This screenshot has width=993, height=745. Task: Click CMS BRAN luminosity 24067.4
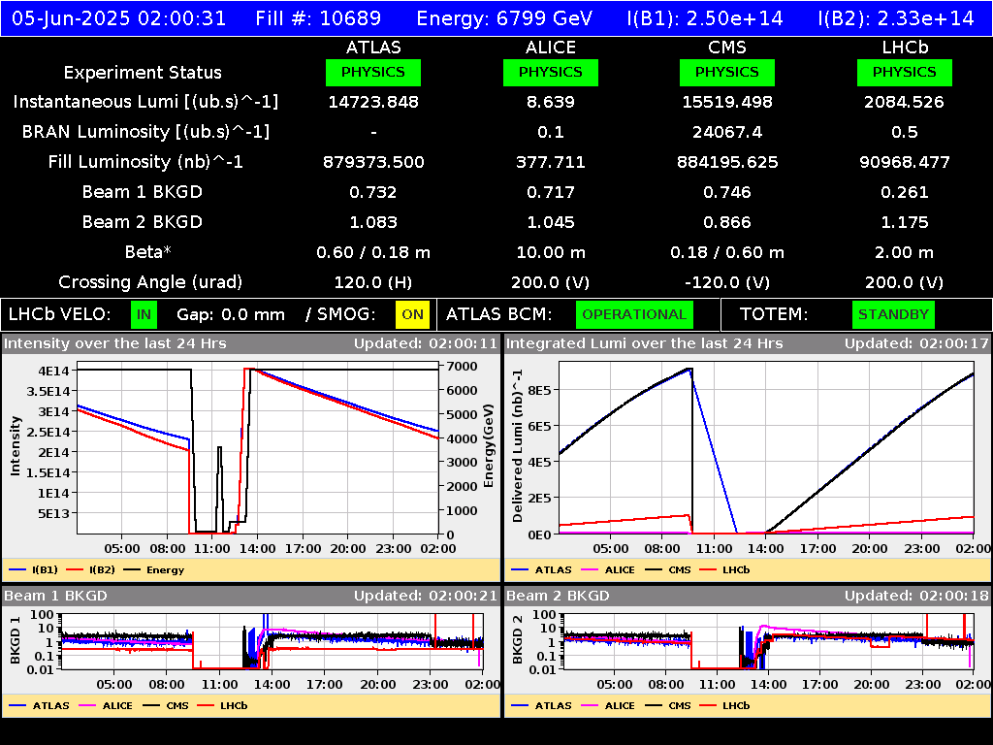click(x=727, y=132)
